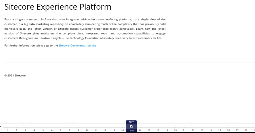This screenshot has height=133, width=255.
Task: Select day 12 on the timeline
Action: [105, 130]
